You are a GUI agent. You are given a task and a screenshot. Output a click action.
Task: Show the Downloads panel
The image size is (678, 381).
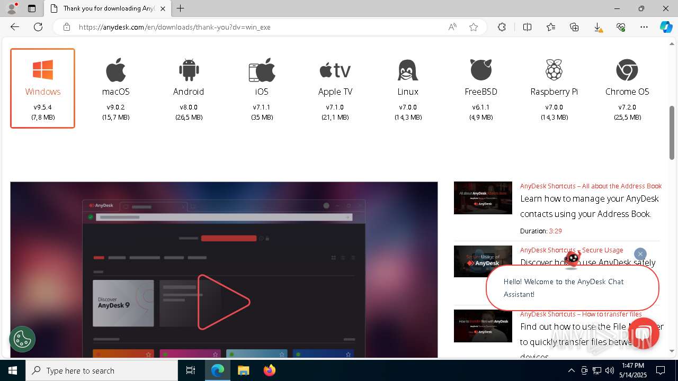(x=597, y=27)
